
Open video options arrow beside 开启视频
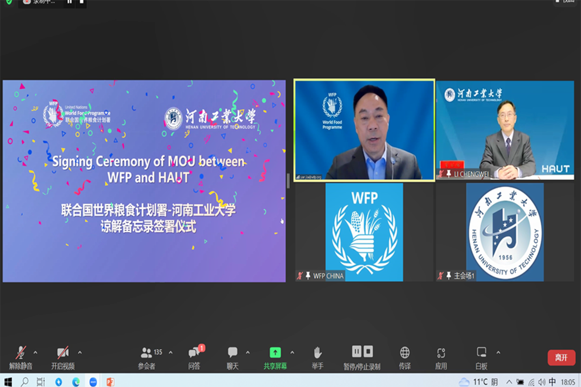80,352
